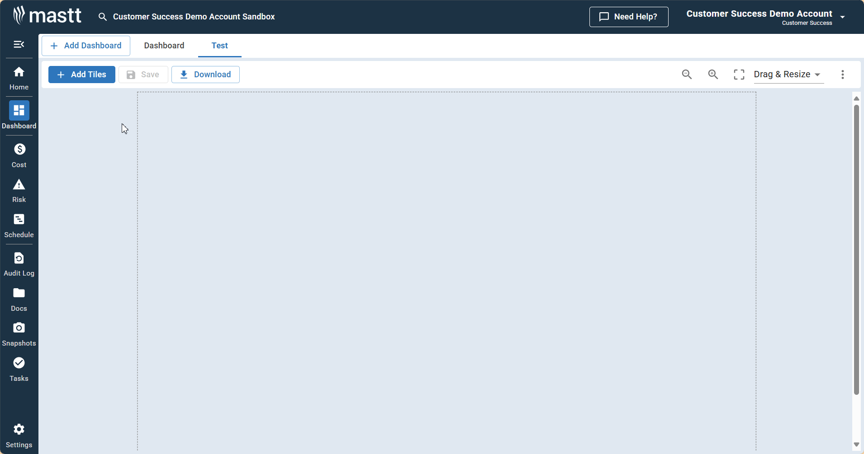Open the Cost module
Image resolution: width=864 pixels, height=454 pixels.
[x=19, y=155]
